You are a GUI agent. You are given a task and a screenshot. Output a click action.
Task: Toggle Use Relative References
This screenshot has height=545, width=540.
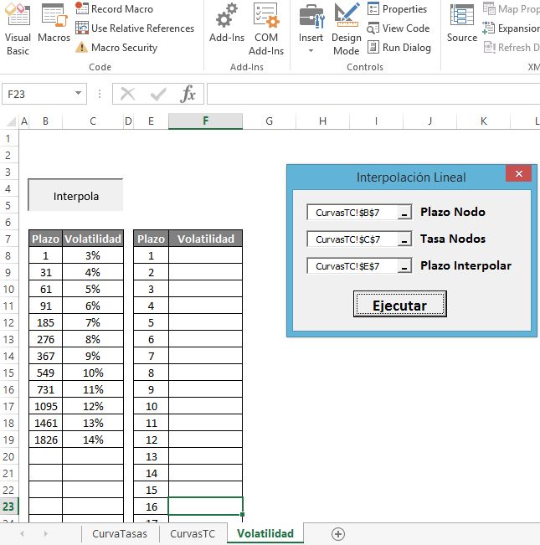(x=135, y=28)
